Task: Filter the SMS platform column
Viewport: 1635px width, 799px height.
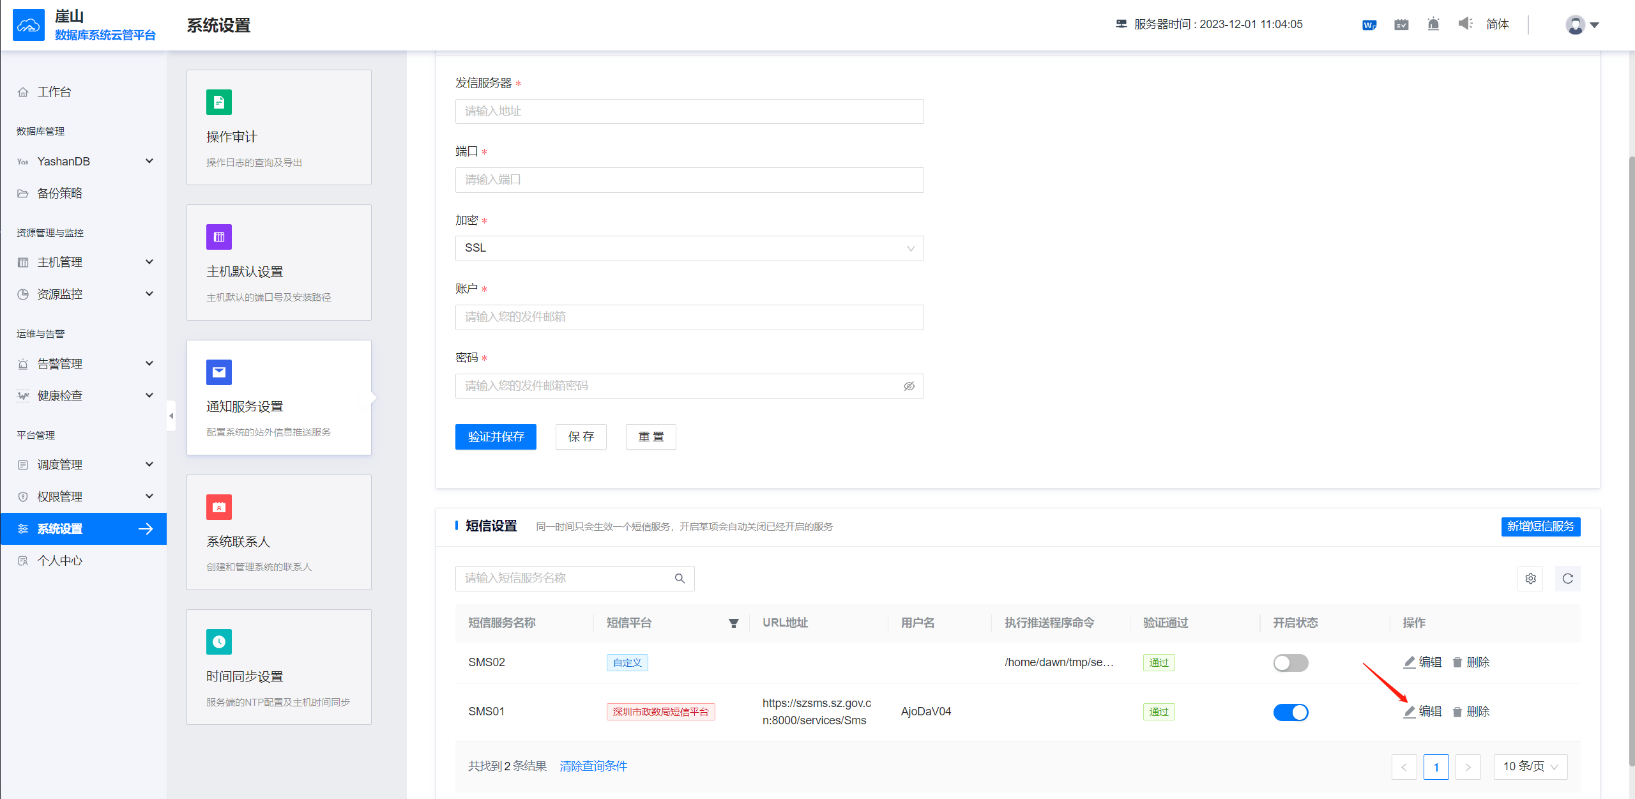Action: (x=734, y=623)
